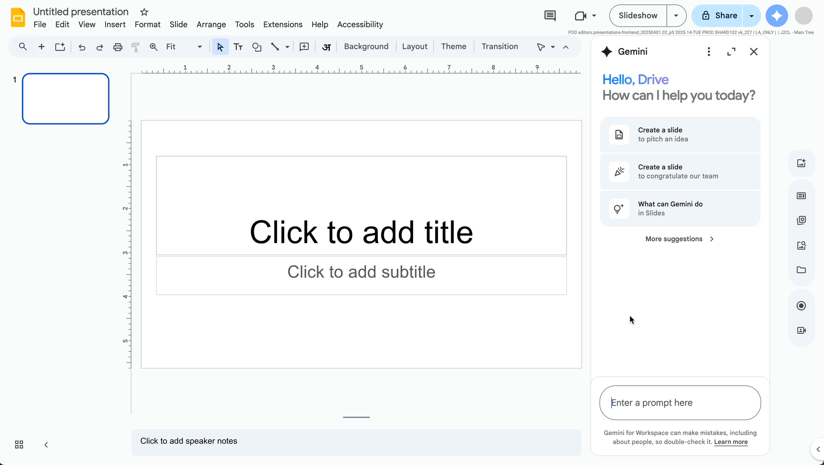Open the Insert menu
This screenshot has height=465, width=824.
(x=115, y=24)
